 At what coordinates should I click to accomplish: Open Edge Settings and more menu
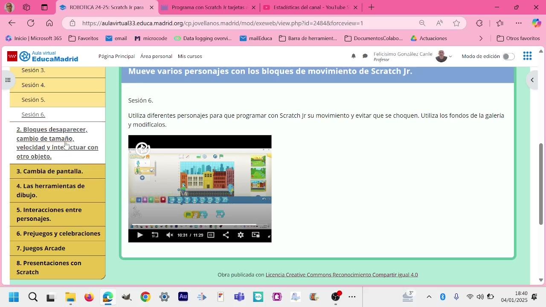(x=519, y=23)
